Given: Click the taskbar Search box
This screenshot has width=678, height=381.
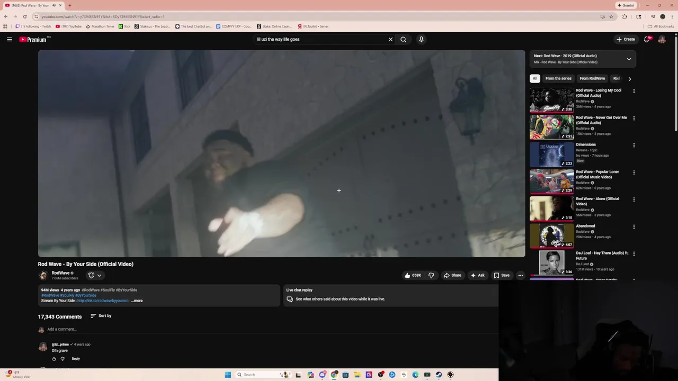Looking at the screenshot, I should tap(263, 375).
